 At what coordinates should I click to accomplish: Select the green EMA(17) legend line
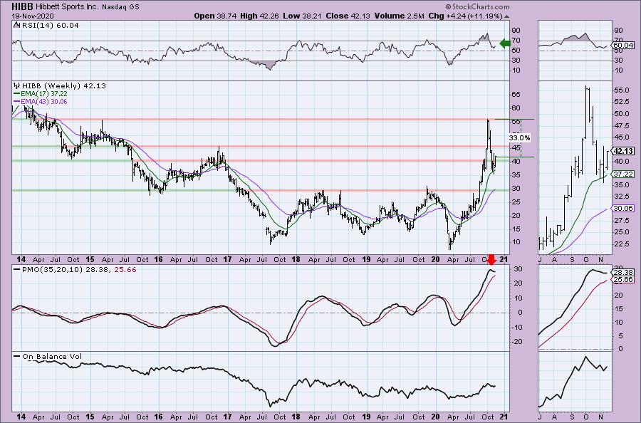click(x=17, y=93)
